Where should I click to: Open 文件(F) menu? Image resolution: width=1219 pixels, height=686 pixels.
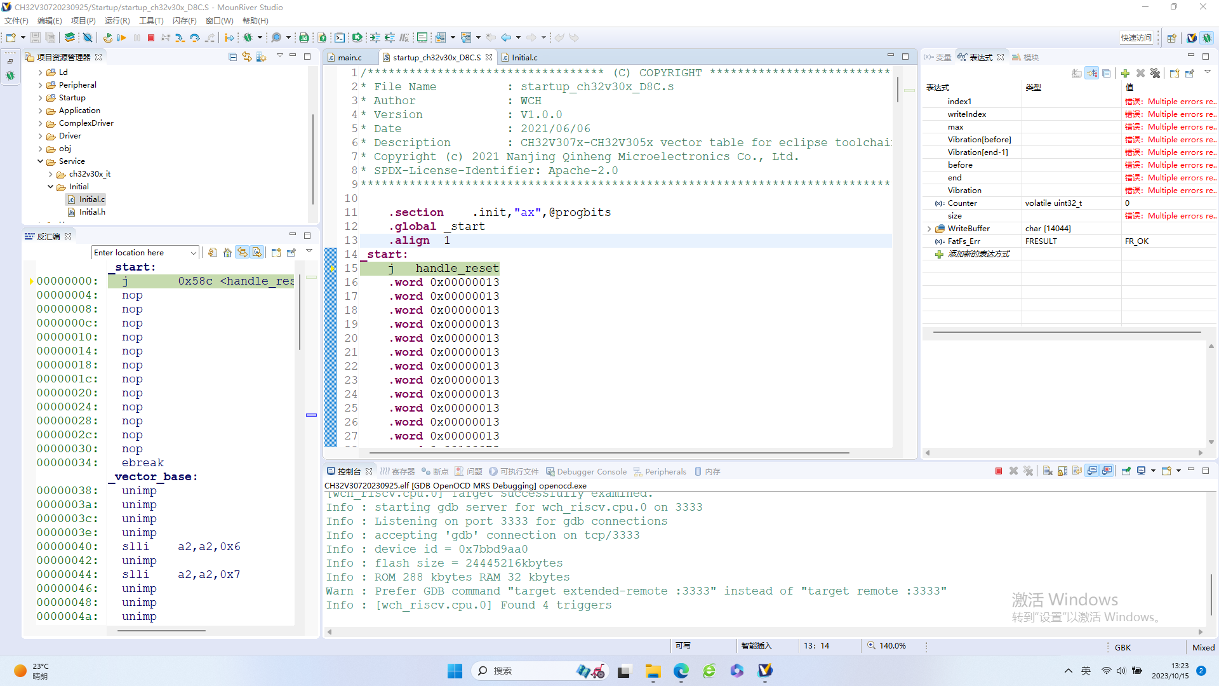coord(17,21)
